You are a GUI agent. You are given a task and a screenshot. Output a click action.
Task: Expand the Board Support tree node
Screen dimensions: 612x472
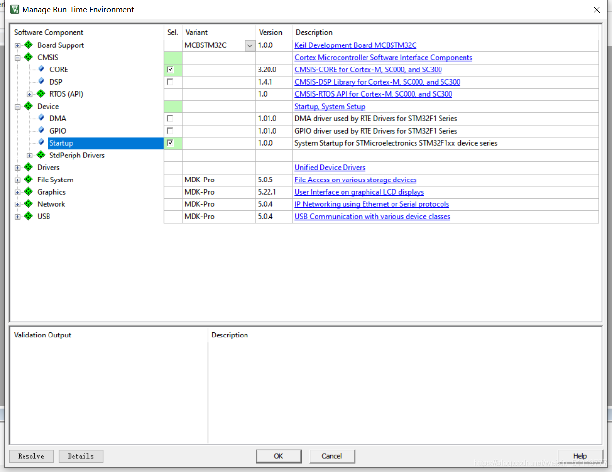18,45
